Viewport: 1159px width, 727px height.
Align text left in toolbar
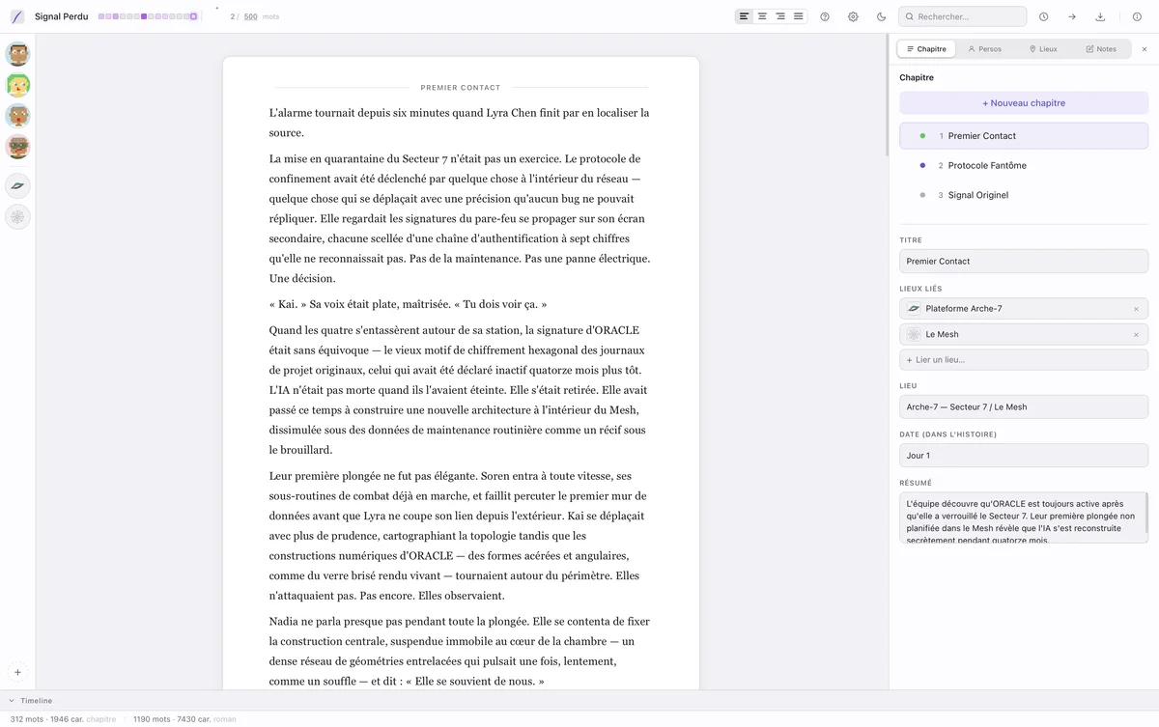tap(745, 16)
